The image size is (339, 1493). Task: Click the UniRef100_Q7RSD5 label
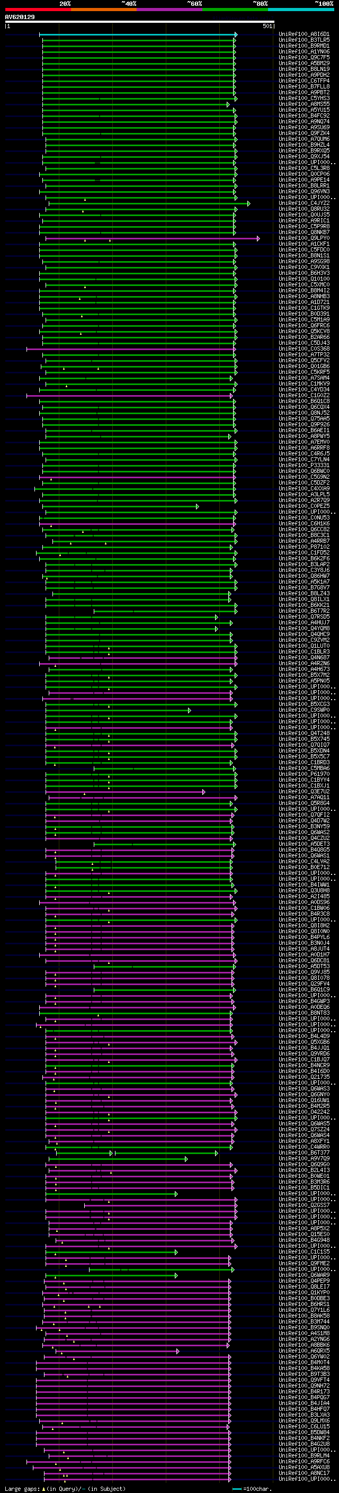(304, 616)
